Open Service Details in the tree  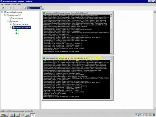pos(18,18)
